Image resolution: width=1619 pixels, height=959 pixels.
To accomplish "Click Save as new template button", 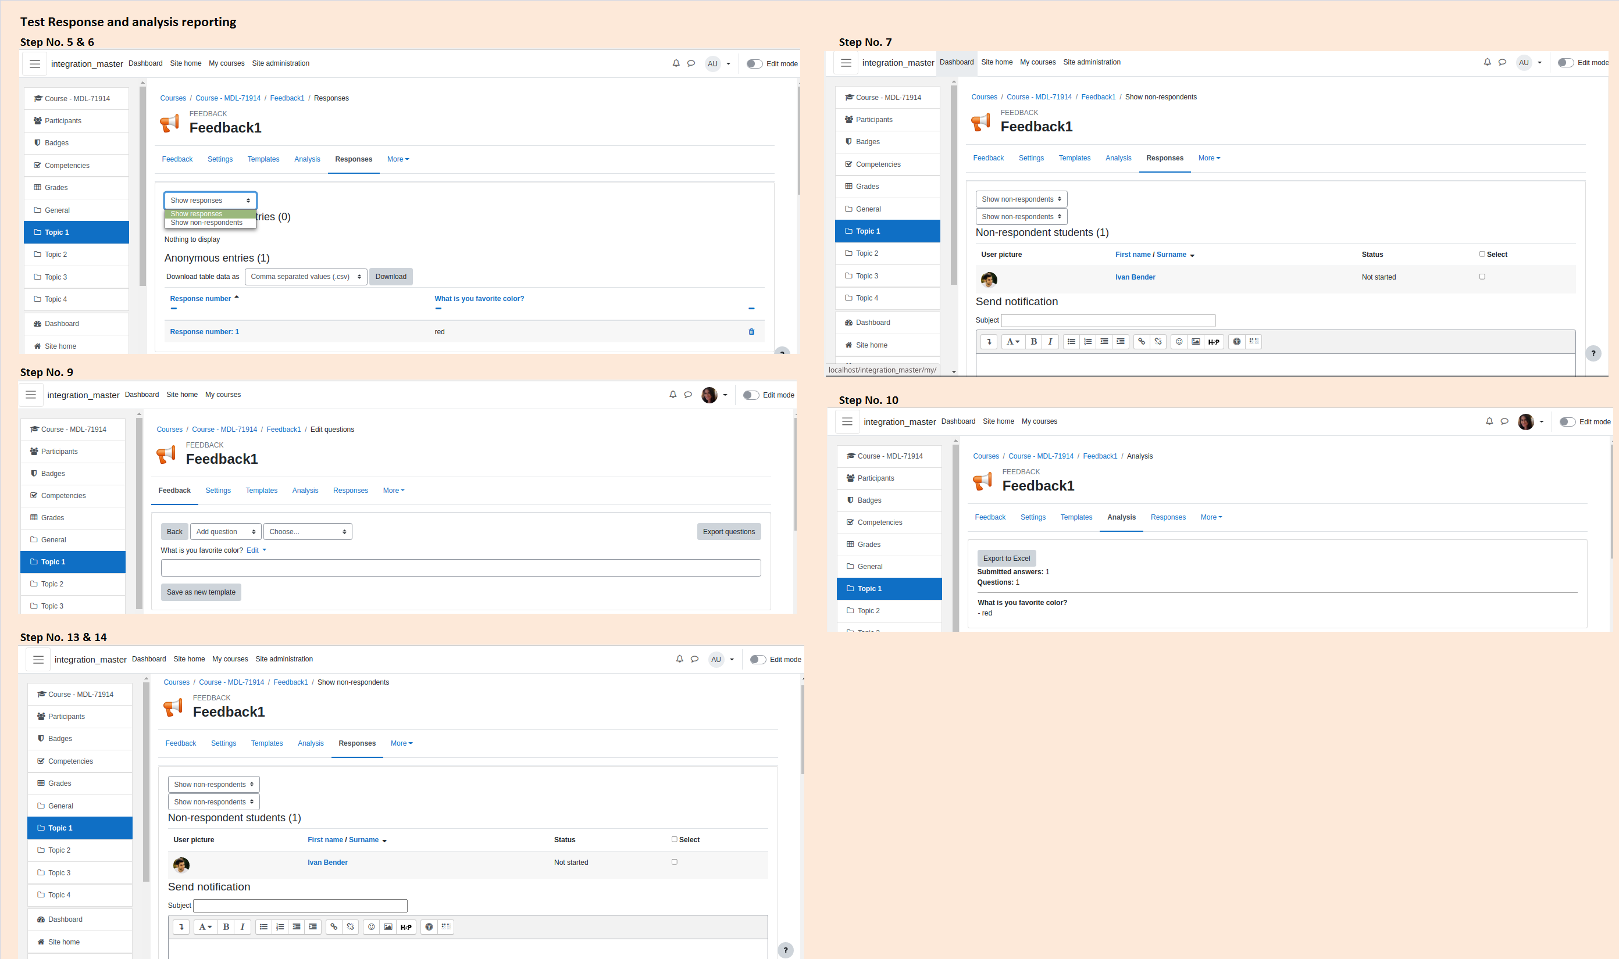I will 201,592.
